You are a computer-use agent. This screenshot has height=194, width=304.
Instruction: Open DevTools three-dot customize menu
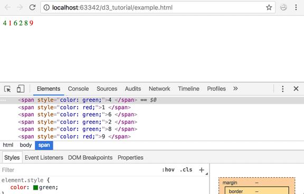283,89
